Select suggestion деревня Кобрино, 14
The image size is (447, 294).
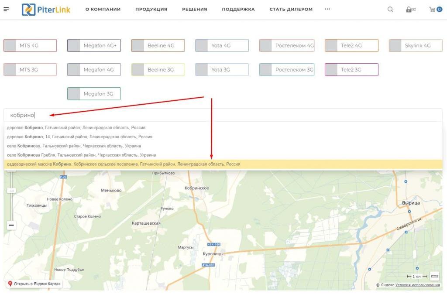[223, 137]
